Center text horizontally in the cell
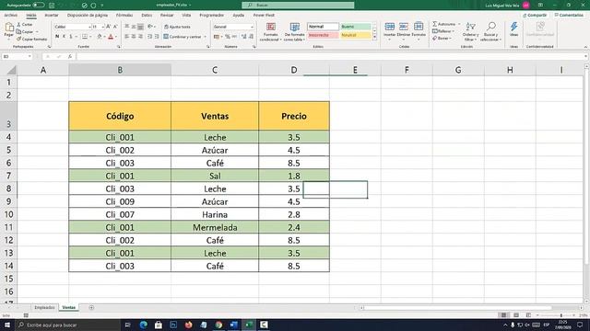 pos(134,37)
